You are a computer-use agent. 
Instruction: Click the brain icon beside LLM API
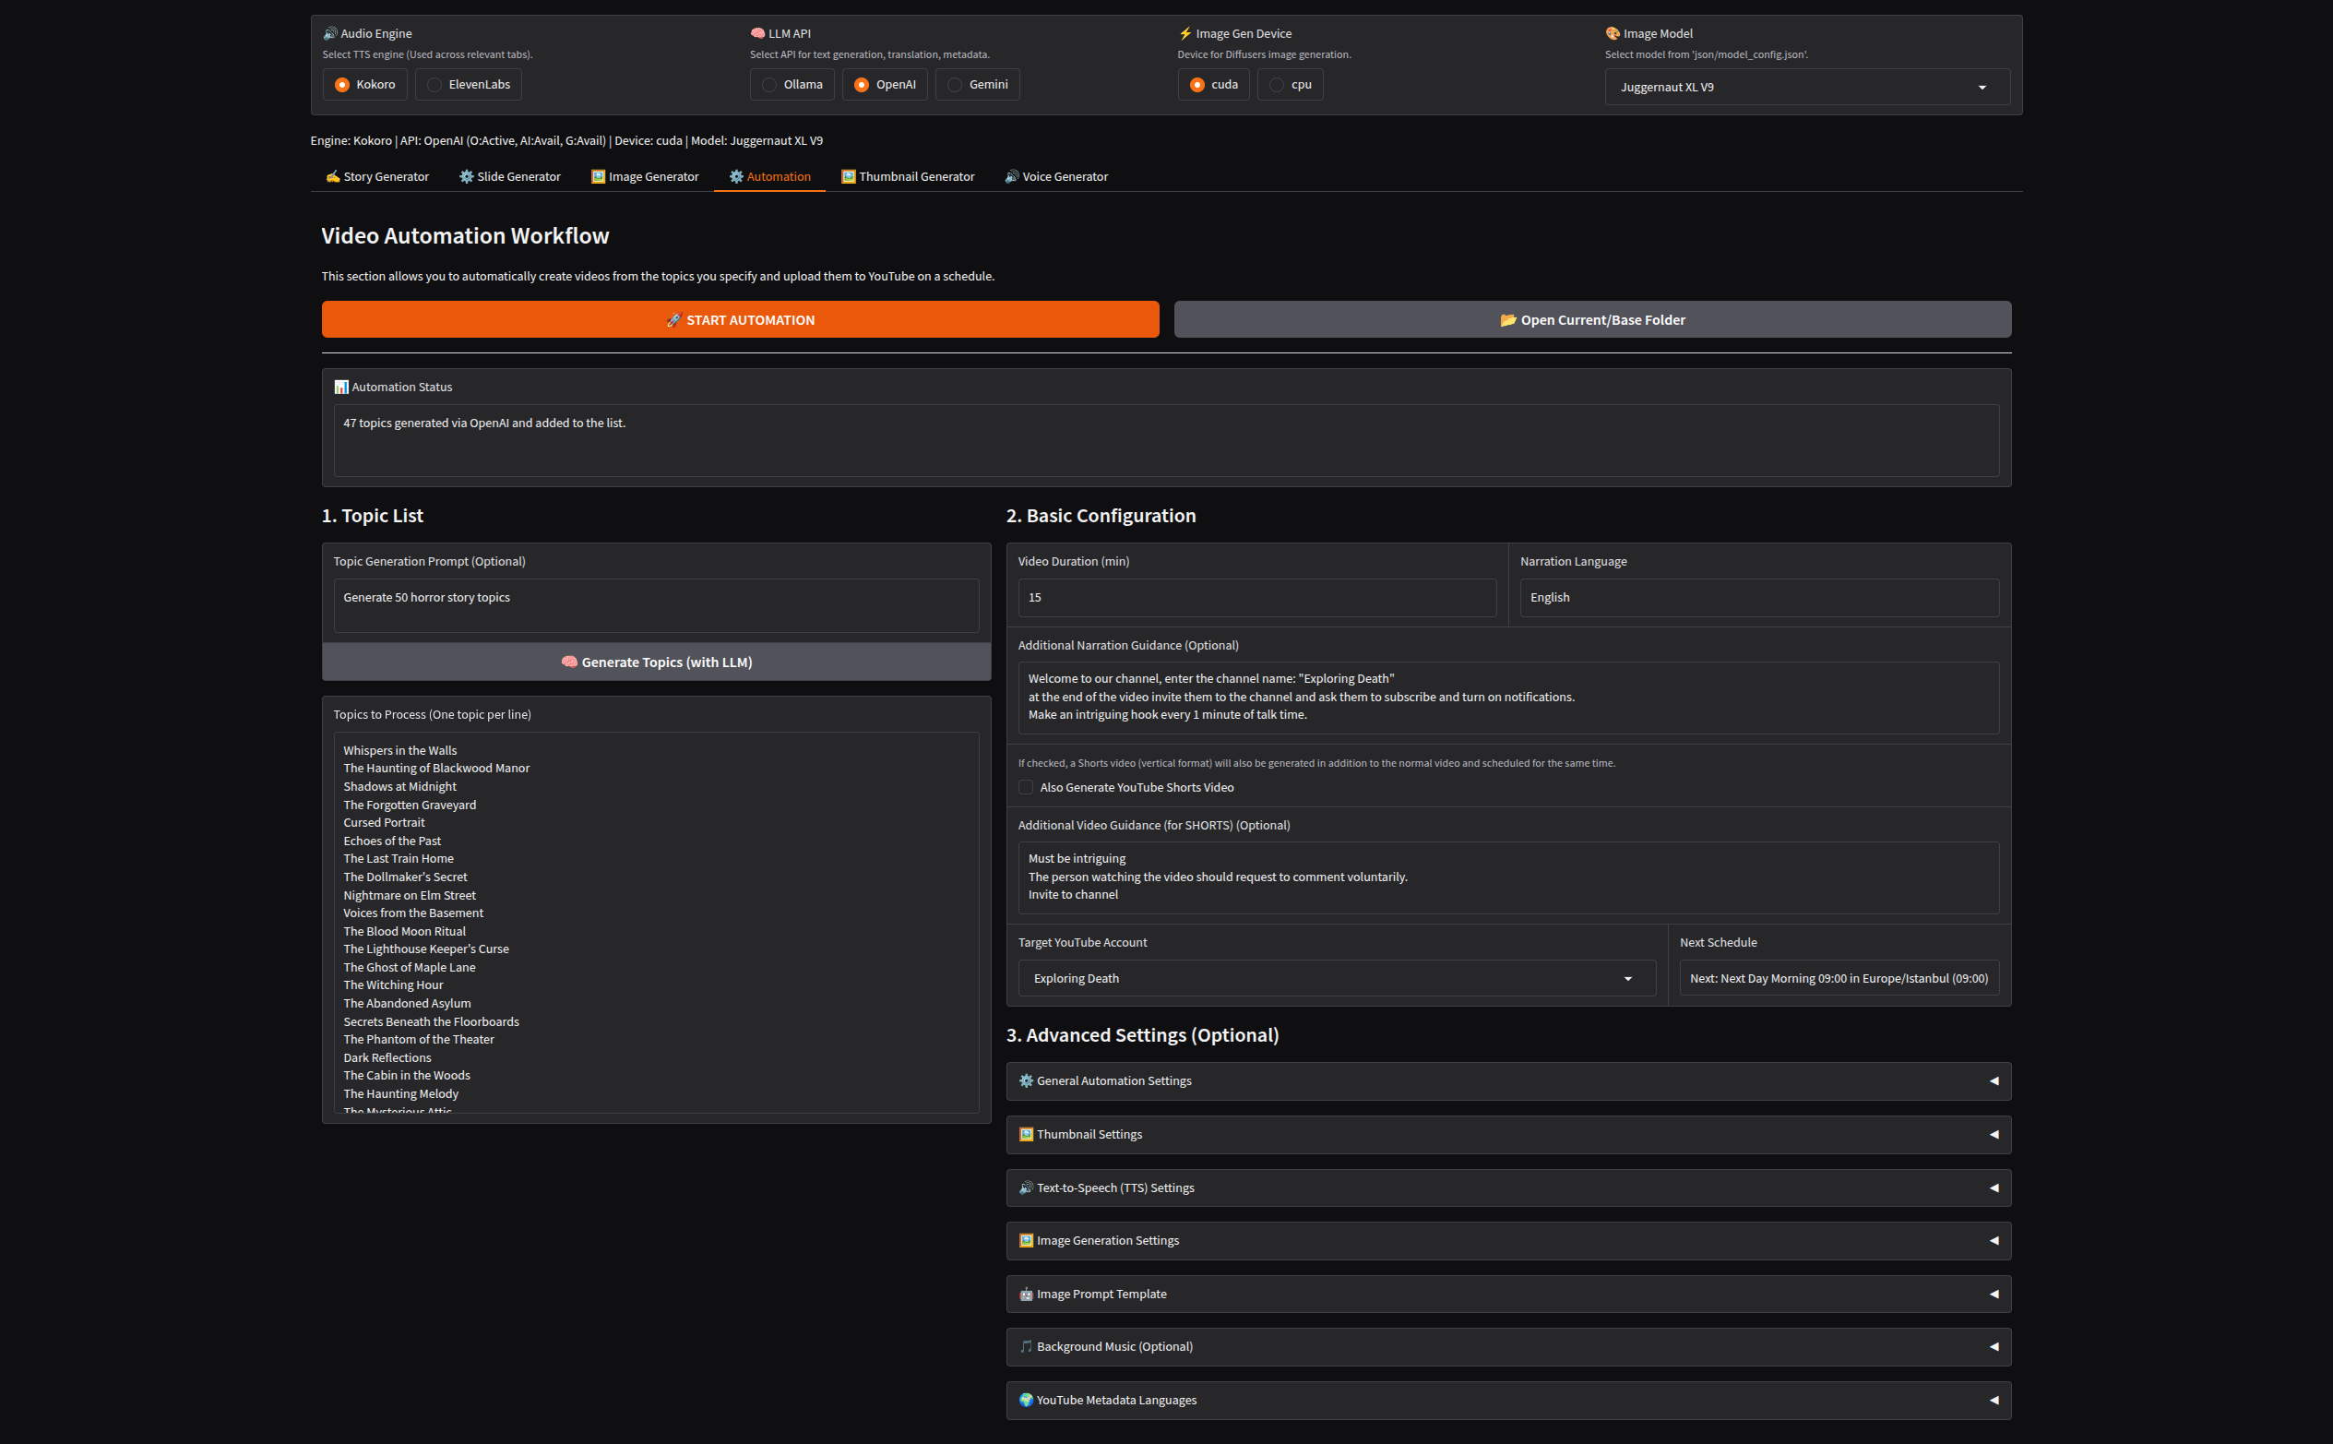758,33
